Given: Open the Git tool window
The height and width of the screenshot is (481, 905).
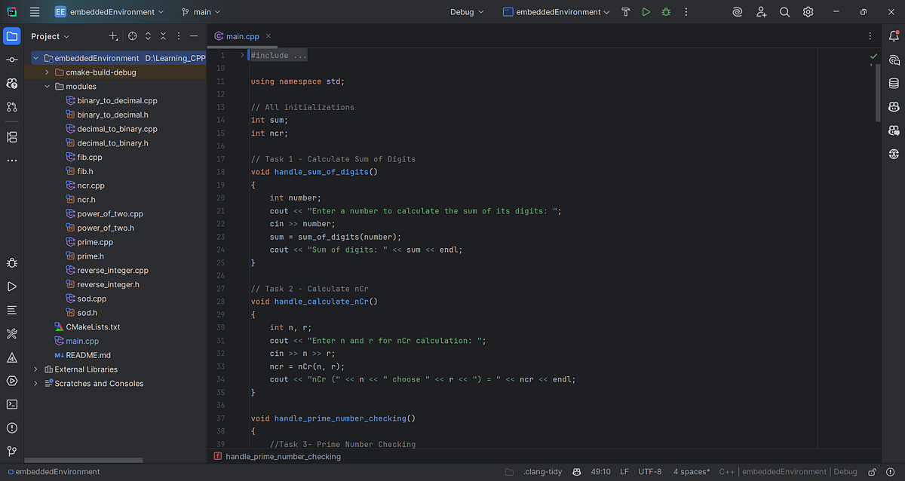Looking at the screenshot, I should coord(11,451).
